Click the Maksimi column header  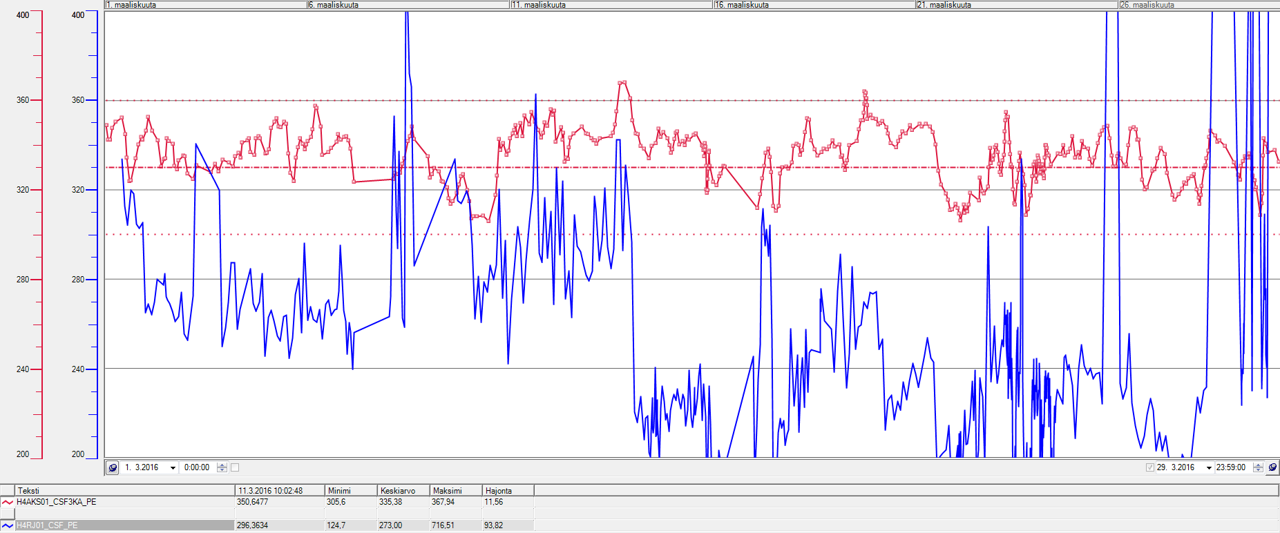[456, 491]
